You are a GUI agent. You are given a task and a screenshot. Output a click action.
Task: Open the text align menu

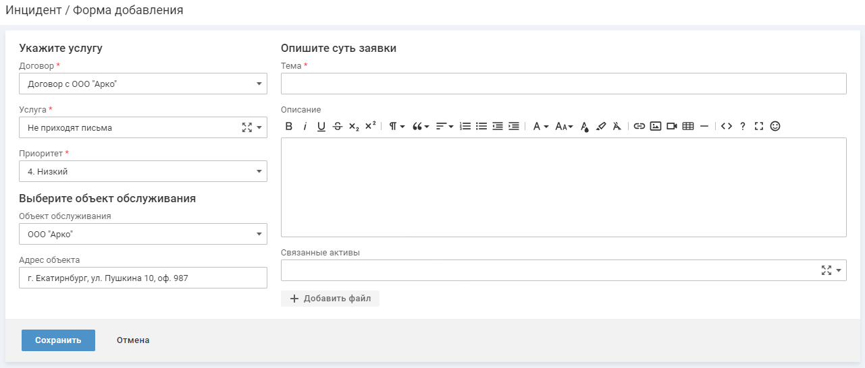point(444,126)
